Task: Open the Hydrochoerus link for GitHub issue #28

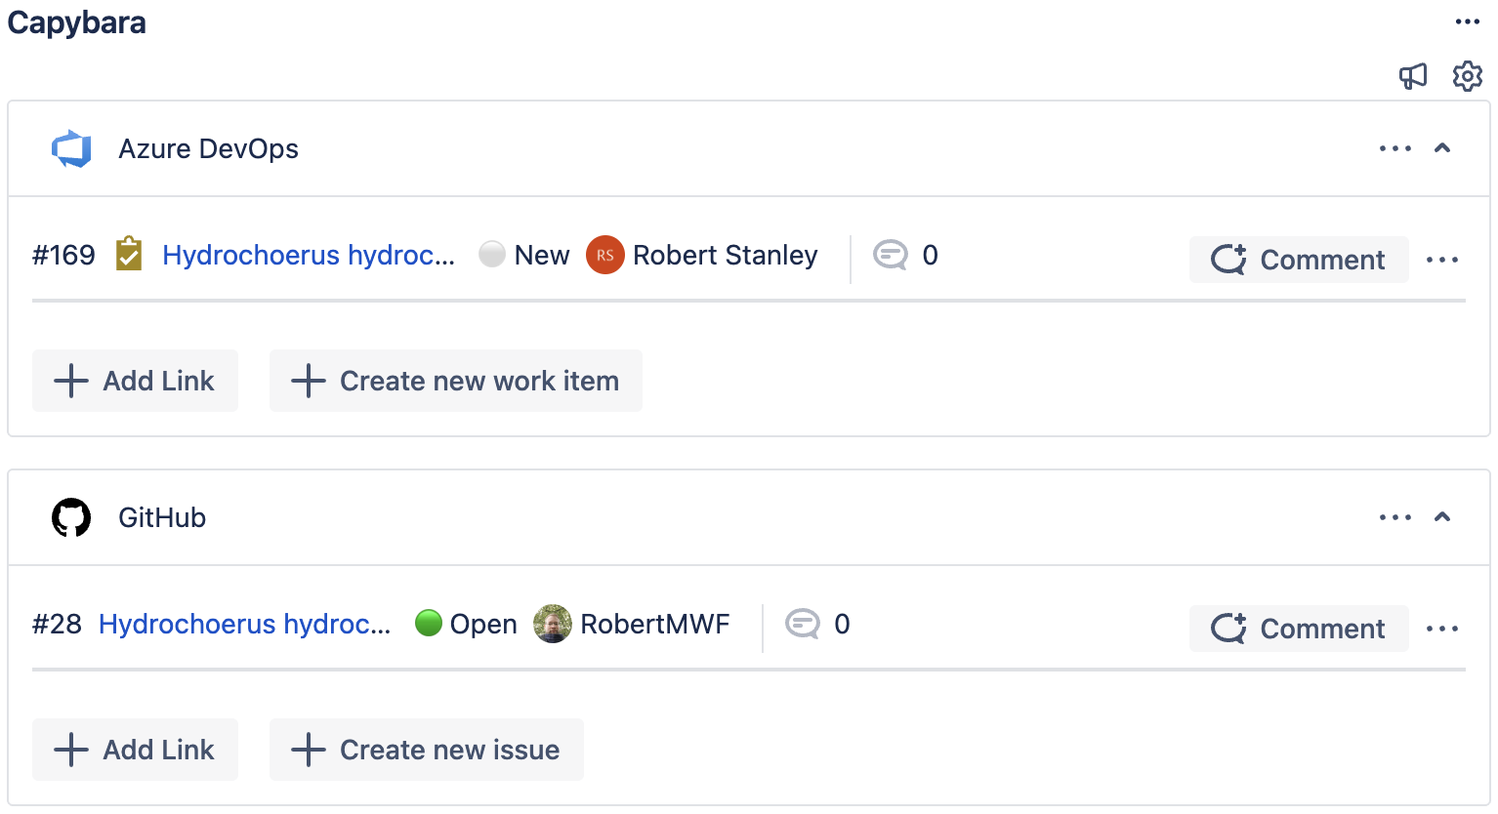Action: click(244, 625)
